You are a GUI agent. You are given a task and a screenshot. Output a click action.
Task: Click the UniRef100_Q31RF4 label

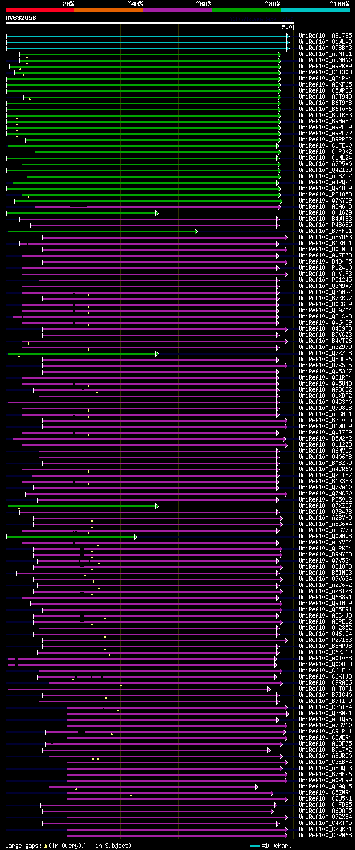point(325,378)
